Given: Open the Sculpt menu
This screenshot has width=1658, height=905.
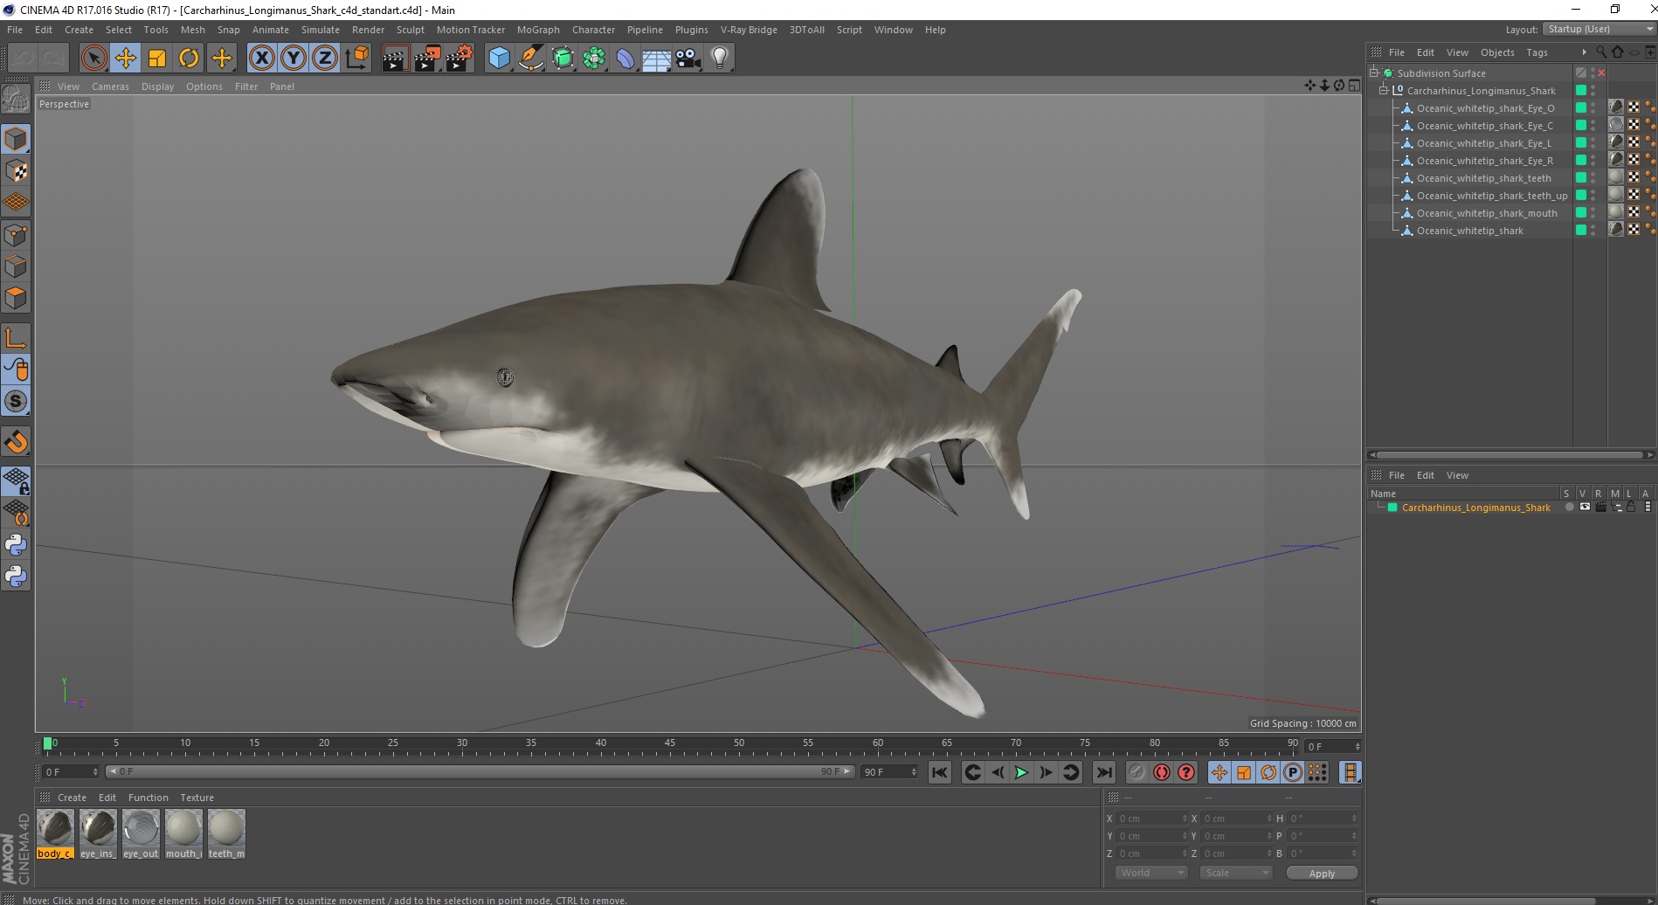Looking at the screenshot, I should pos(410,30).
